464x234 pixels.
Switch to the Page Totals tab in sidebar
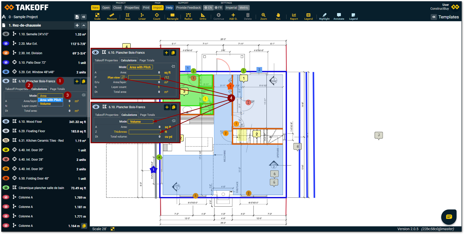57,89
